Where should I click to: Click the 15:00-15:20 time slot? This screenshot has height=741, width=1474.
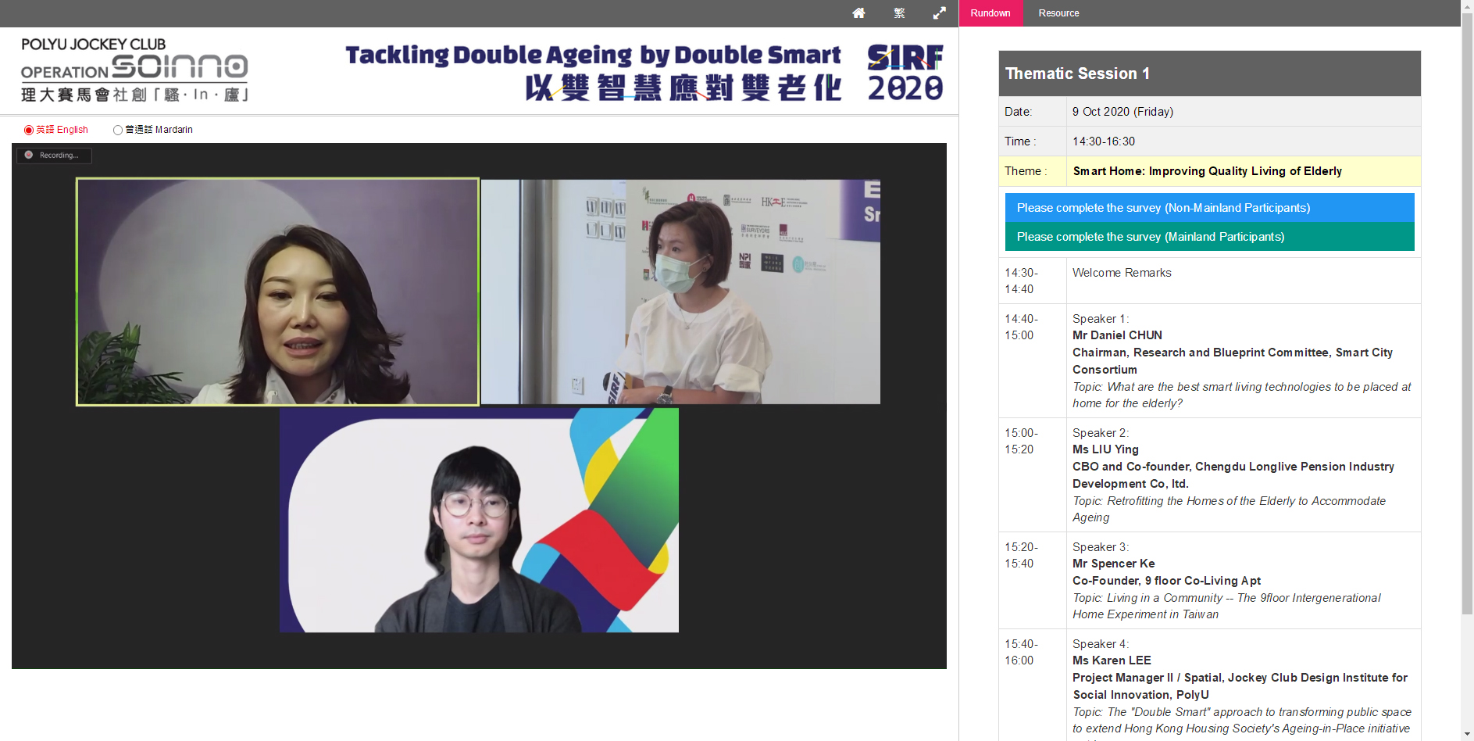(x=1021, y=441)
